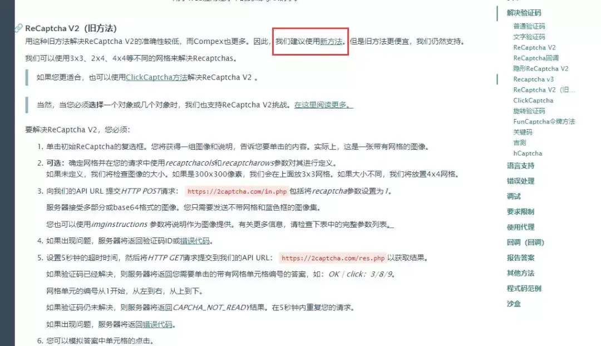Jump to 使用代理 section
The width and height of the screenshot is (601, 346).
520,227
